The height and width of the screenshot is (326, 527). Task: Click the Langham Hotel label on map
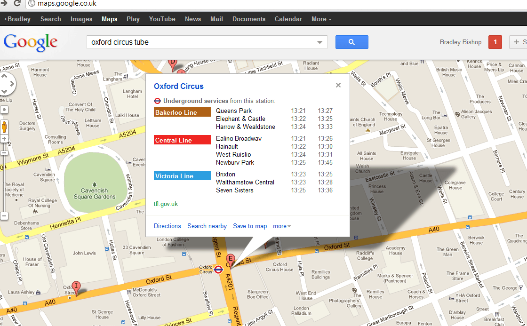click(132, 94)
